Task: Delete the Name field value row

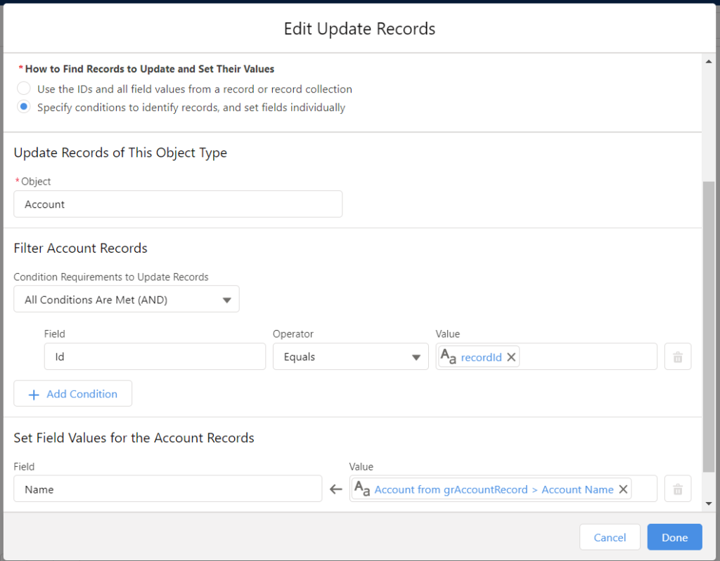Action: tap(678, 489)
